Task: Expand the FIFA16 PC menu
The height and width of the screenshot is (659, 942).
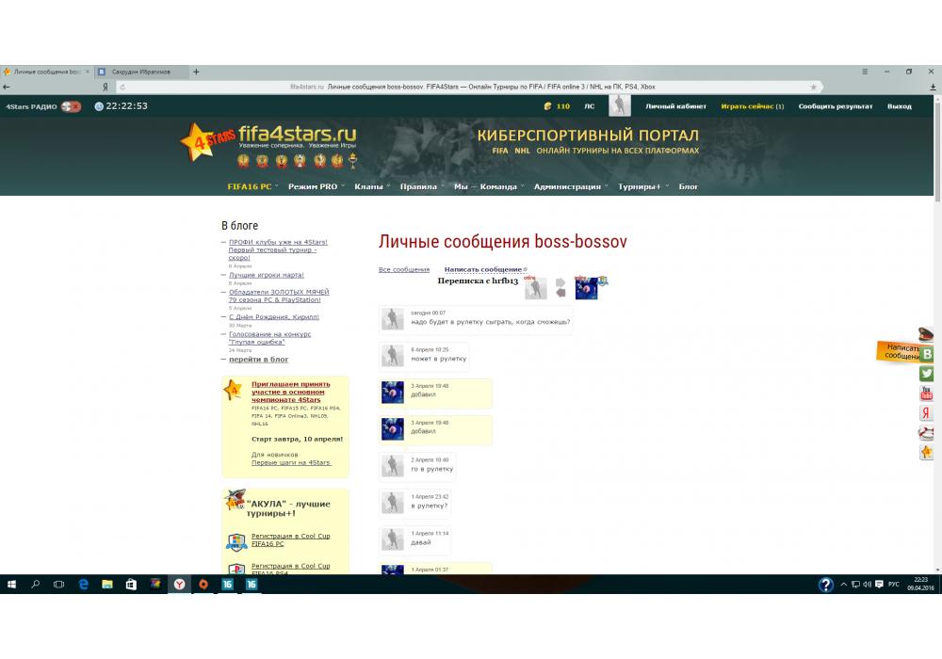Action: (x=250, y=186)
